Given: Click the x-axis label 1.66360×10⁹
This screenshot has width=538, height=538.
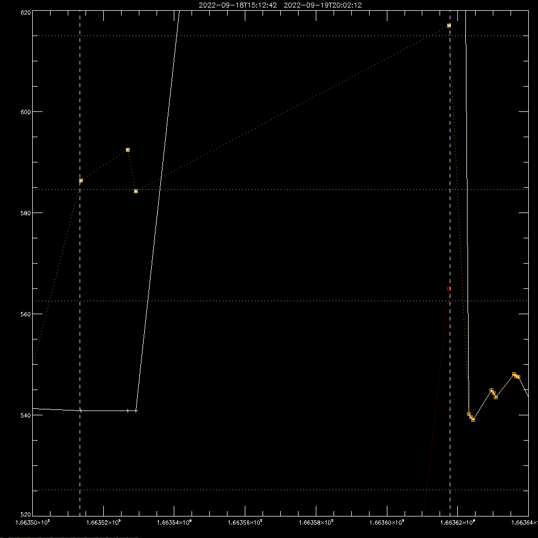Looking at the screenshot, I should pyautogui.click(x=387, y=522).
